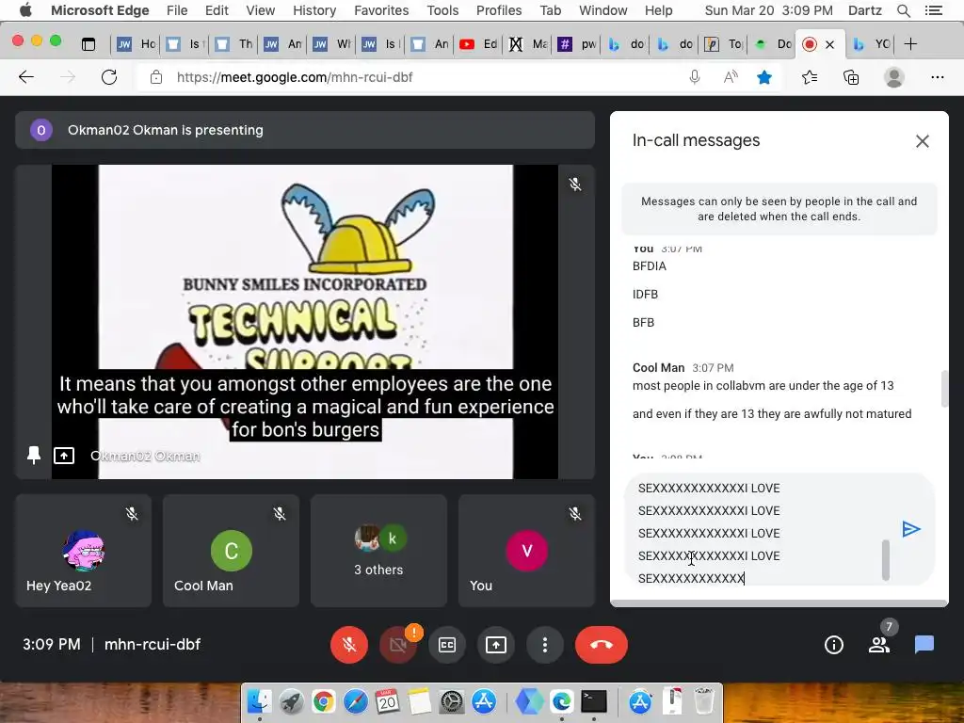The width and height of the screenshot is (964, 723).
Task: Unmute the microphone in call controls
Action: coord(349,644)
